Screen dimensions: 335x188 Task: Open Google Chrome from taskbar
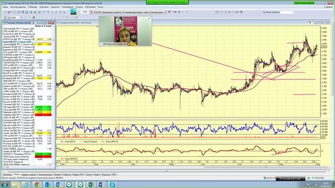coord(37,184)
